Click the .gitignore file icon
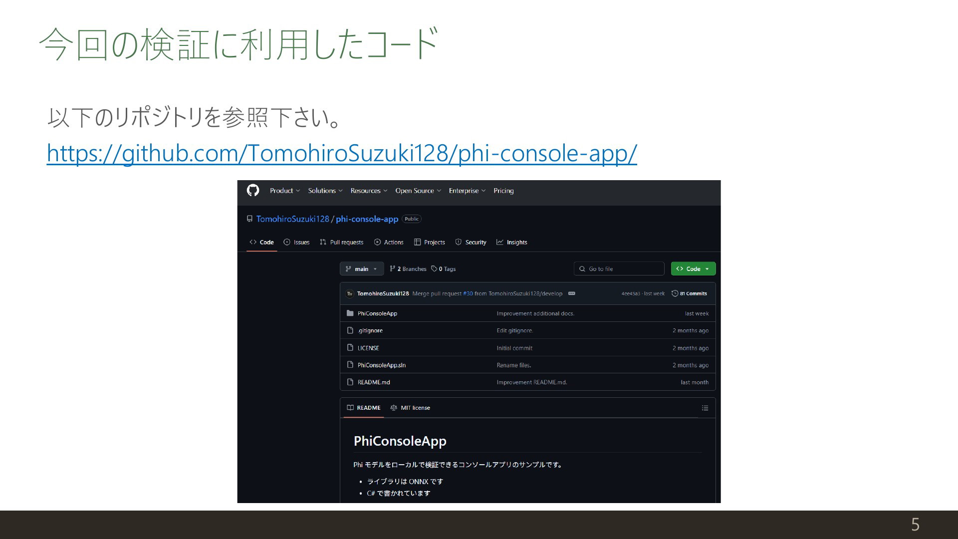The width and height of the screenshot is (958, 539). [350, 330]
